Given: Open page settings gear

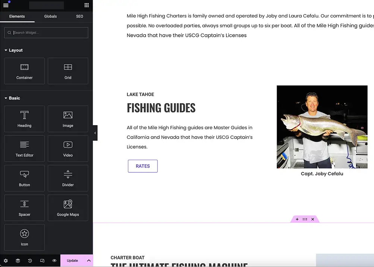Looking at the screenshot, I should [6, 261].
